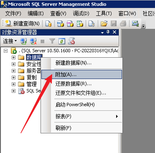The height and width of the screenshot is (153, 155).
Task: Open the Object Explorer window position dropdown
Action: pyautogui.click(x=102, y=33)
